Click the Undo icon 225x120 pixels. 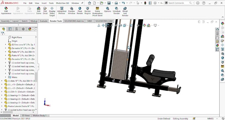123,3
